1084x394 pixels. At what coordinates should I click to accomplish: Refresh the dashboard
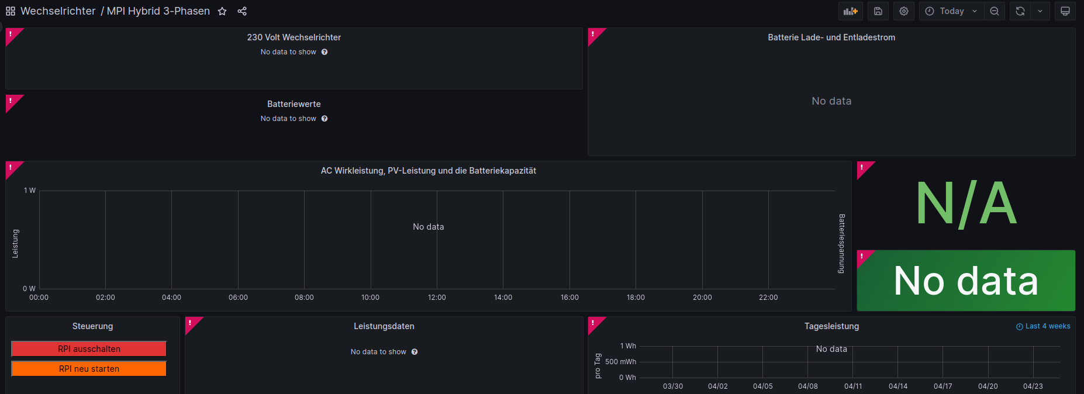(x=1020, y=11)
